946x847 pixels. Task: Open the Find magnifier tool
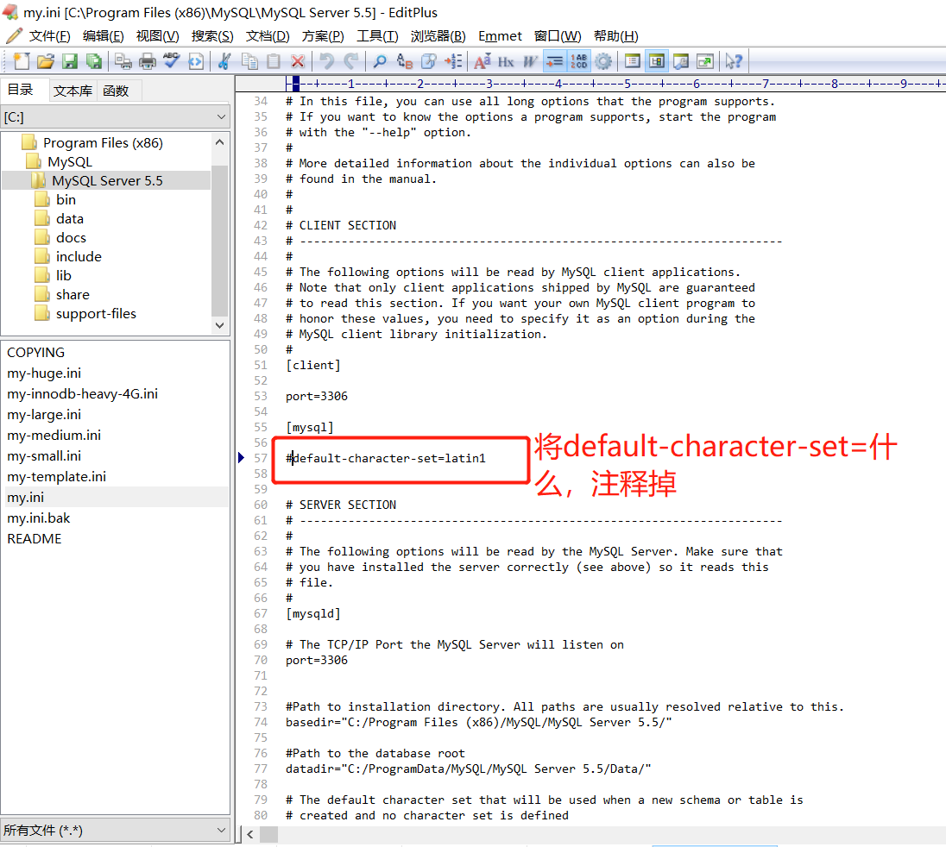(380, 61)
